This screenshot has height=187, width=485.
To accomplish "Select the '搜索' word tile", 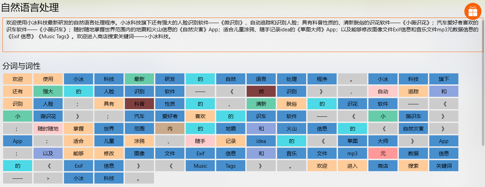I will (413, 166).
